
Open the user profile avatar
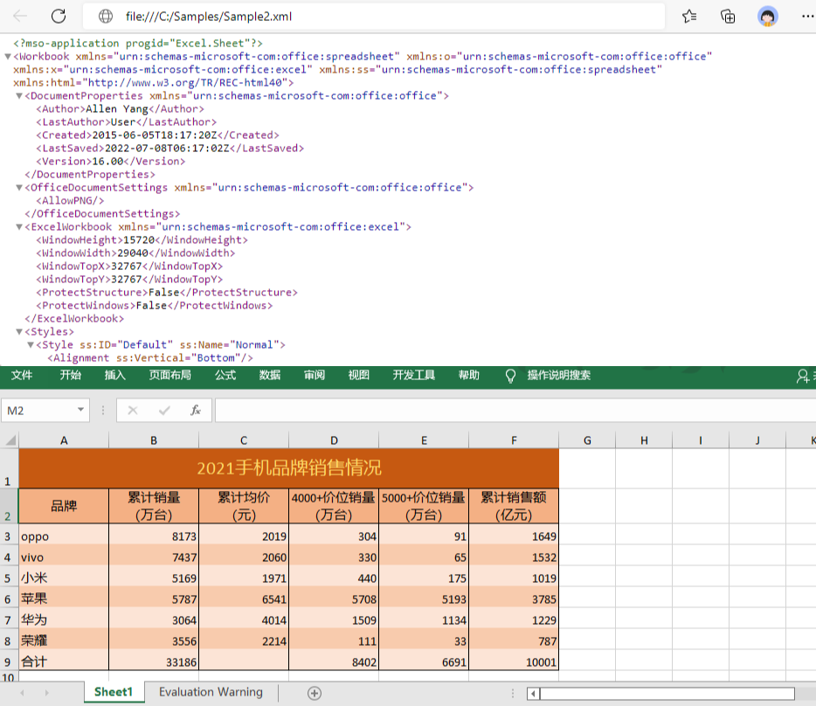tap(768, 17)
